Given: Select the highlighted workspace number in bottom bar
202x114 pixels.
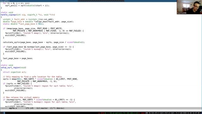Looking at the screenshot, I should point(4,113).
